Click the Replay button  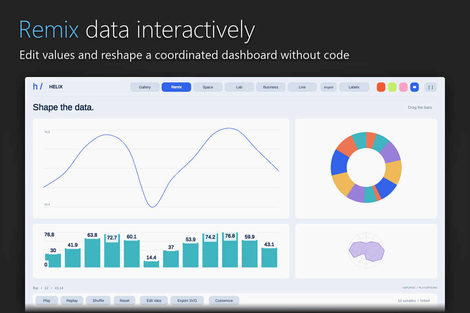(x=72, y=300)
